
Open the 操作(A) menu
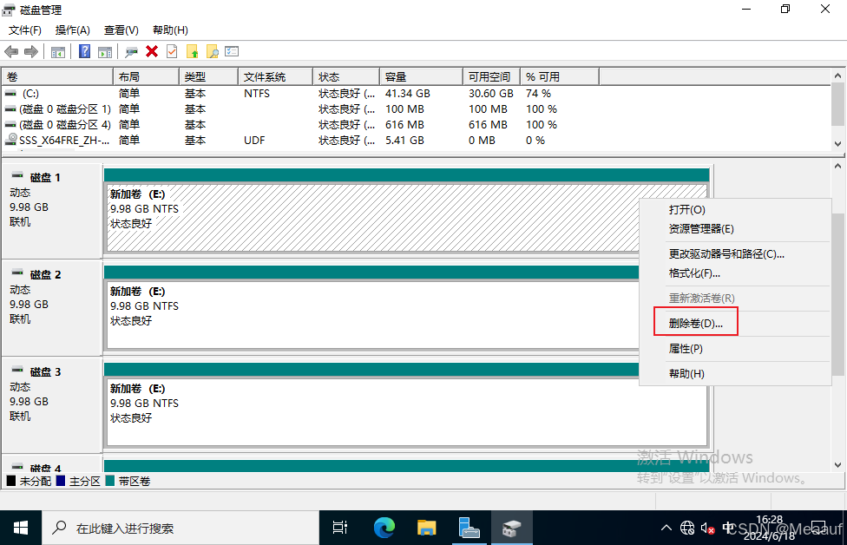tap(72, 30)
